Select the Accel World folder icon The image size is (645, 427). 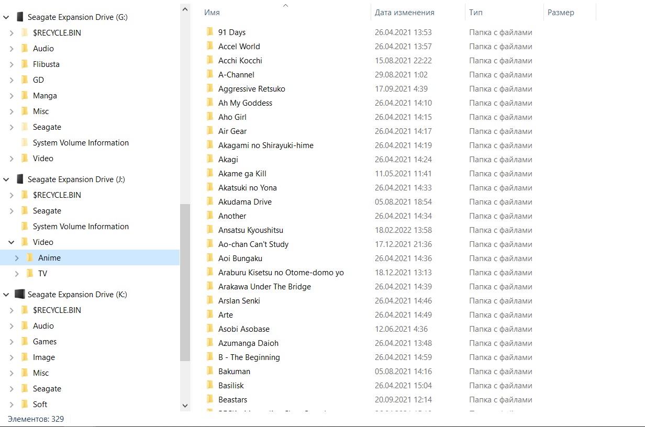[x=210, y=47]
